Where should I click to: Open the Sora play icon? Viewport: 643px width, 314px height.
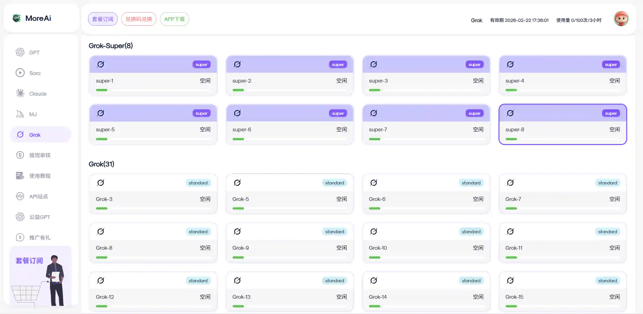pyautogui.click(x=20, y=73)
